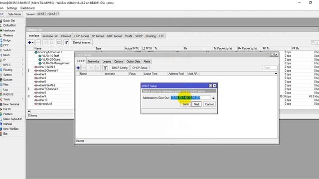The image size is (319, 179).
Task: Click DHCP Setup toolbar button
Action: (140, 68)
